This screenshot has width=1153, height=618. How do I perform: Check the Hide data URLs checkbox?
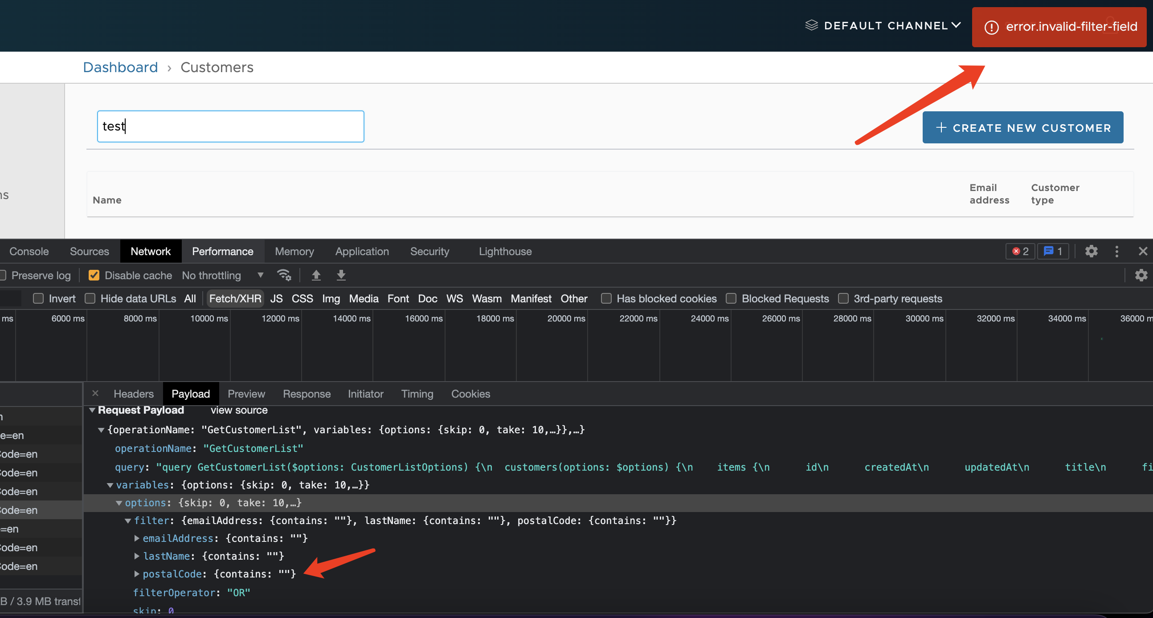coord(91,298)
